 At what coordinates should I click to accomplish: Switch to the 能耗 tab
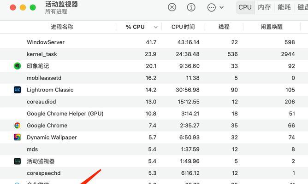point(284,7)
